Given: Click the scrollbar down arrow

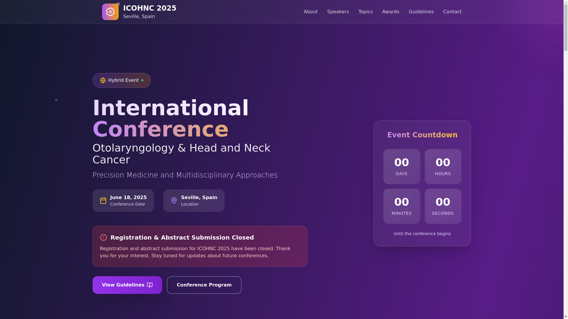Looking at the screenshot, I should (566, 317).
